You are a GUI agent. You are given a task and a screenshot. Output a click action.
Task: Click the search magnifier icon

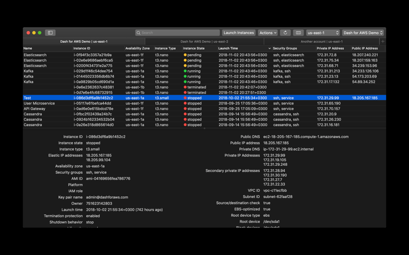click(x=139, y=33)
